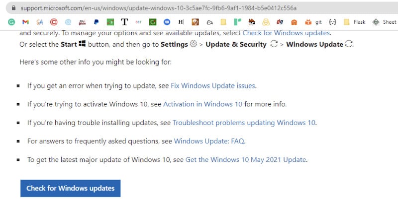
Task: Select the URL in the address bar
Action: pyautogui.click(x=159, y=8)
